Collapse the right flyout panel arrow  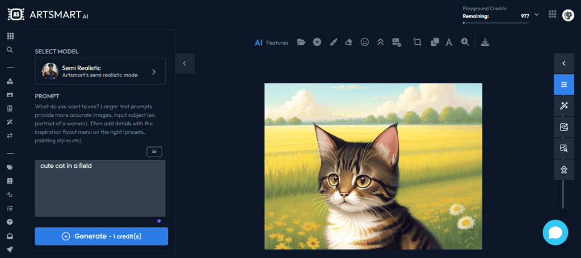564,64
